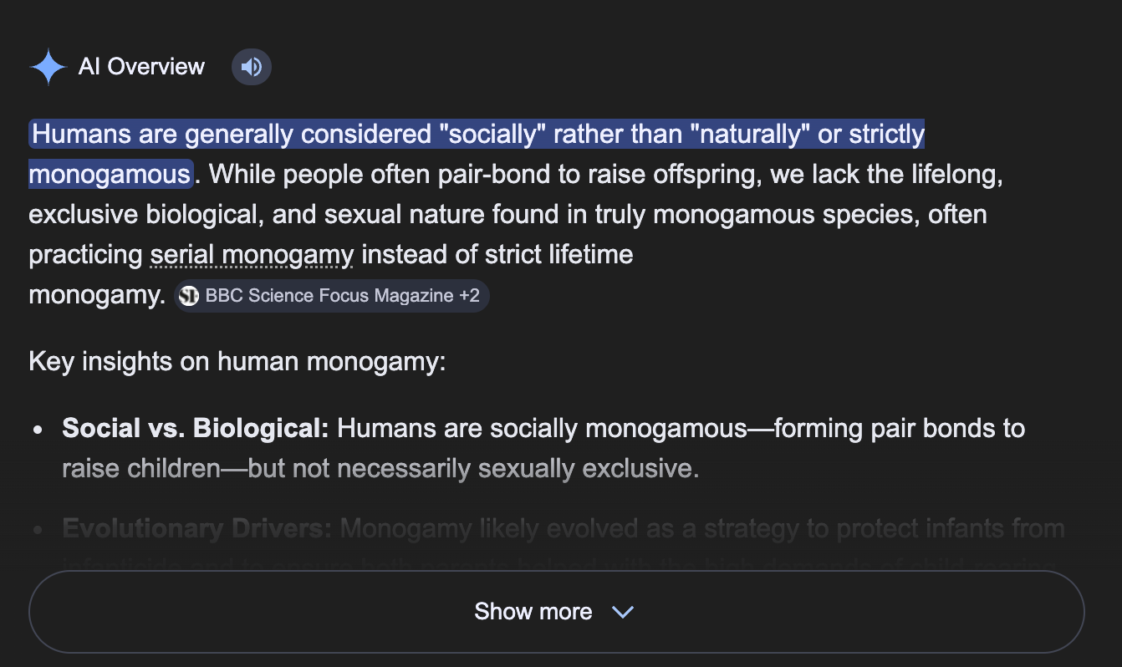Click the AI Overview heading text
Viewport: 1122px width, 667px height.
point(141,67)
